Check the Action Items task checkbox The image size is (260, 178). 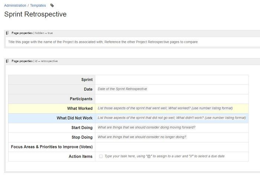pos(101,157)
